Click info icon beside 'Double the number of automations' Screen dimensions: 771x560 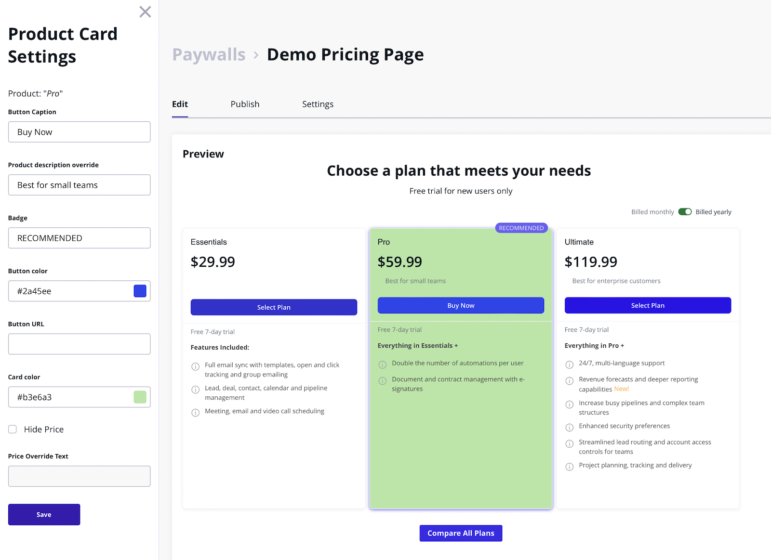(383, 365)
